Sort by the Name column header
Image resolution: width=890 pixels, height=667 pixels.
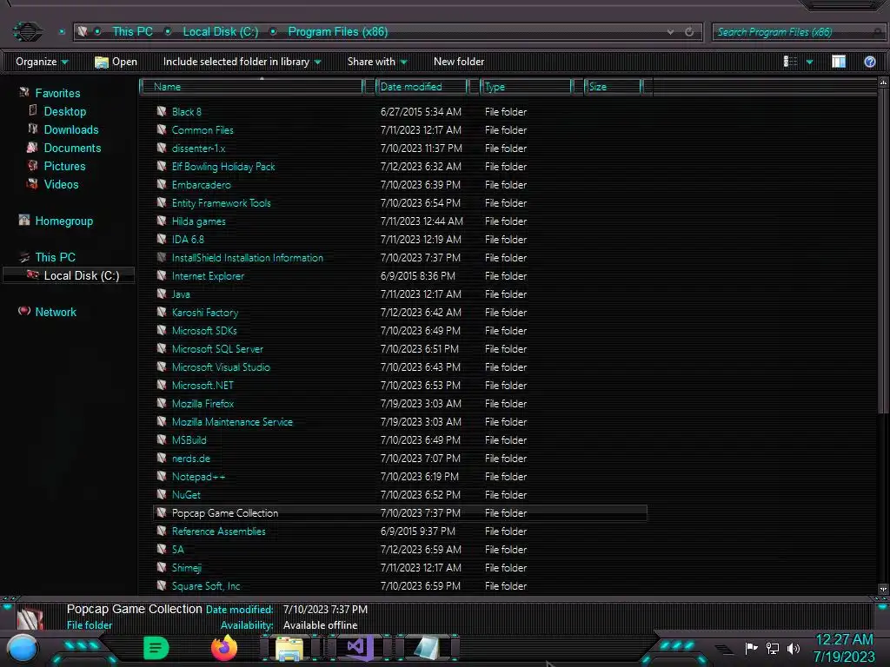(252, 86)
